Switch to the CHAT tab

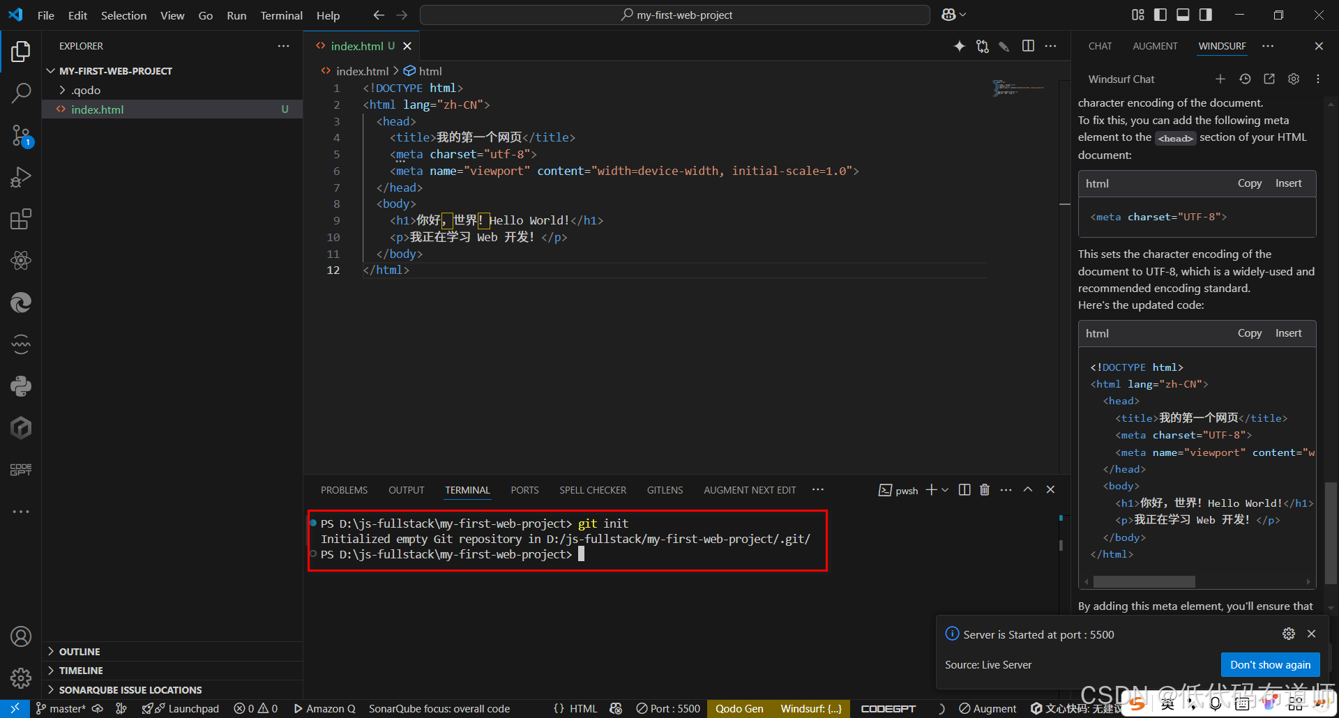pyautogui.click(x=1100, y=46)
